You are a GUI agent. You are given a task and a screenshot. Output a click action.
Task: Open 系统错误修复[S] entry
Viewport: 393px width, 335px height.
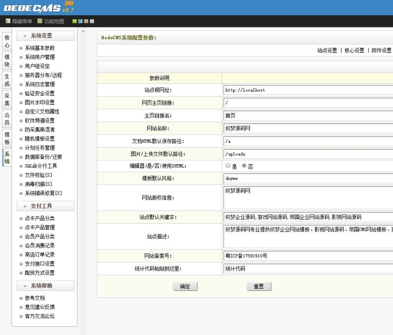tap(43, 193)
